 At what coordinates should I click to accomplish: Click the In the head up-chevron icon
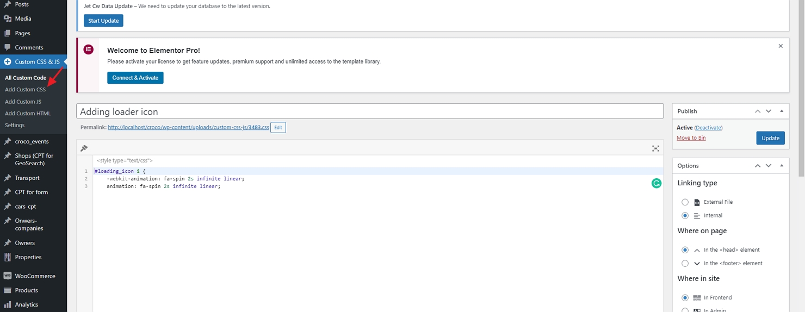pyautogui.click(x=697, y=250)
